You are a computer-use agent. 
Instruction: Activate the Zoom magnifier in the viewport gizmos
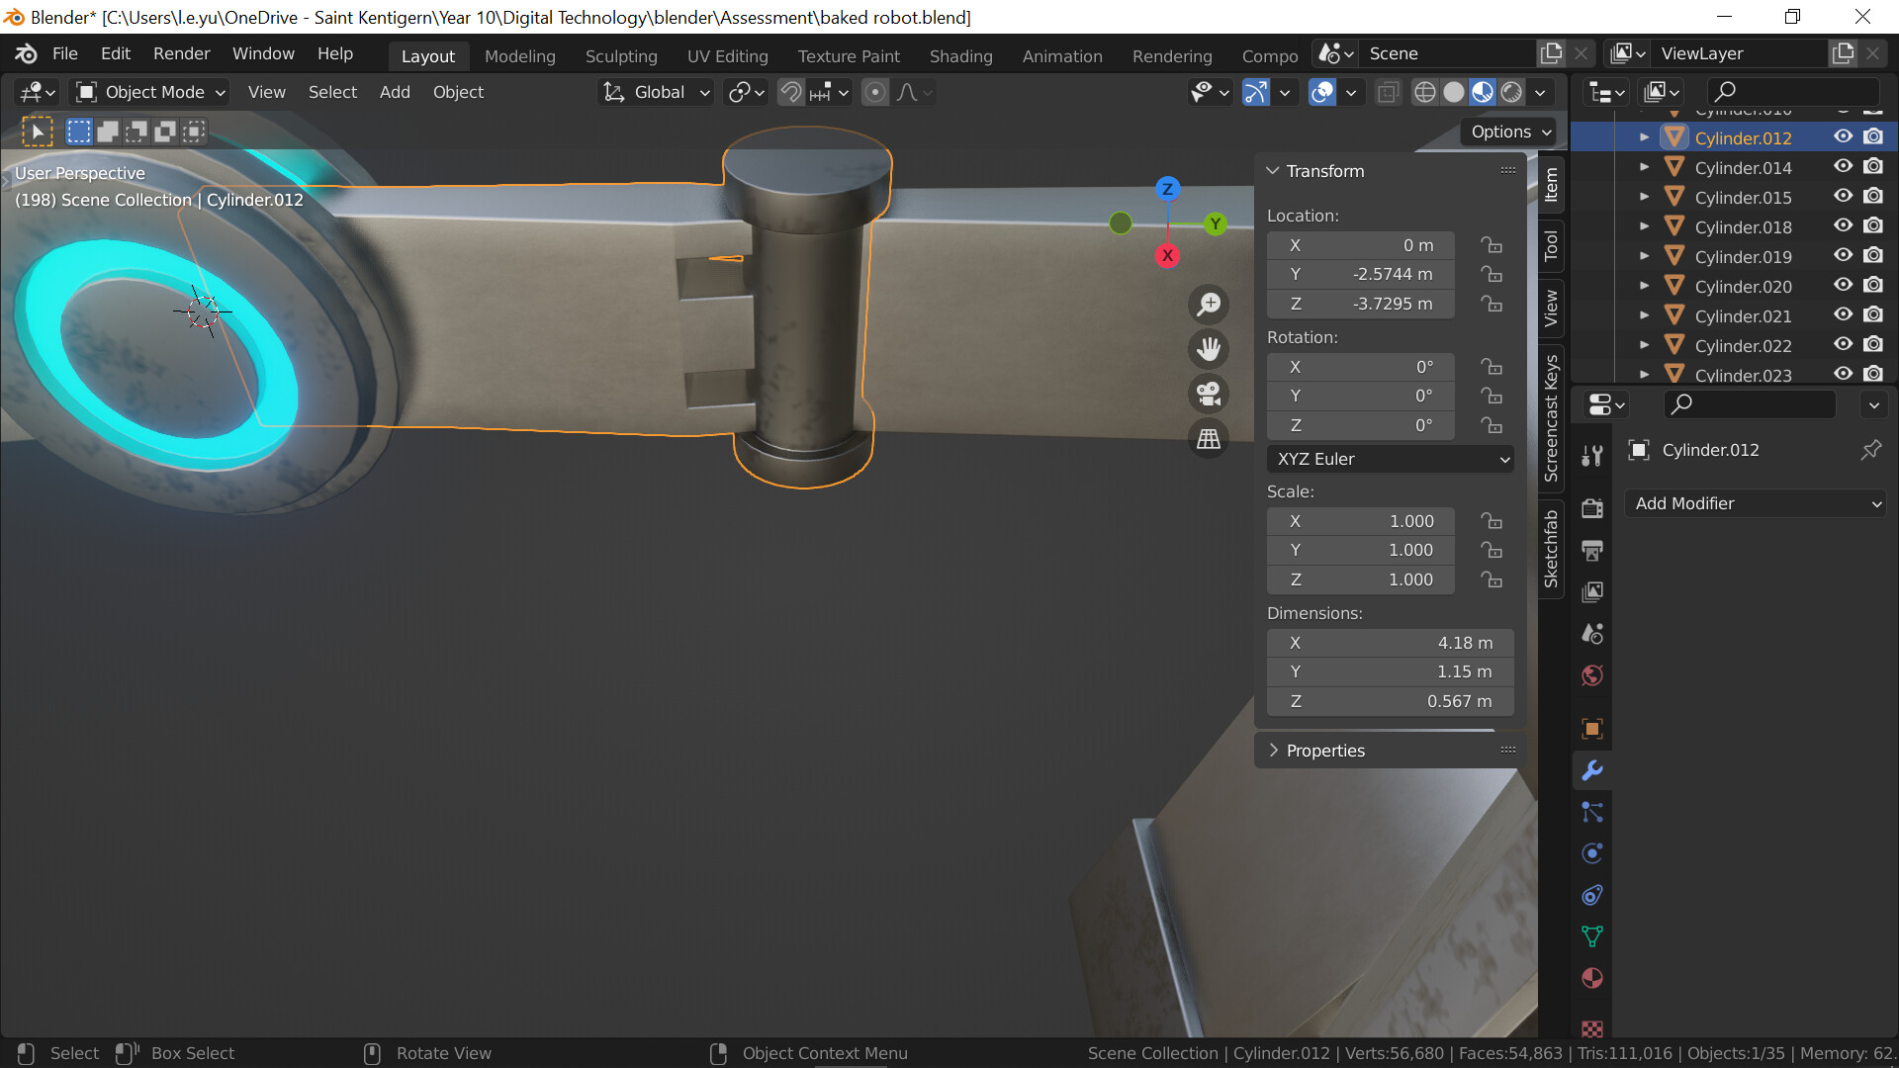tap(1209, 304)
